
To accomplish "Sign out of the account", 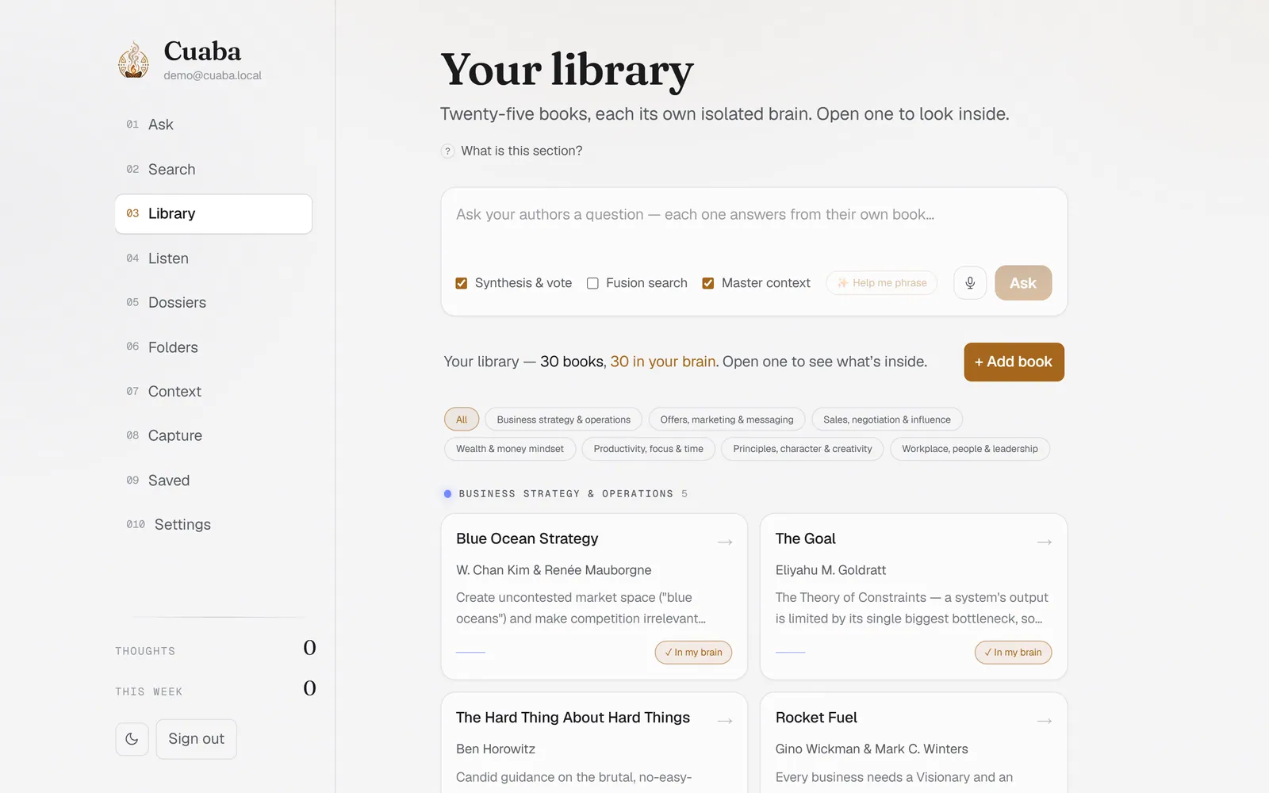I will pos(196,739).
